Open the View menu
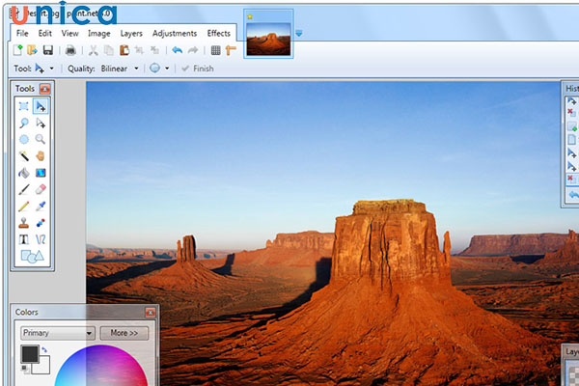This screenshot has height=386, width=579. click(x=69, y=33)
